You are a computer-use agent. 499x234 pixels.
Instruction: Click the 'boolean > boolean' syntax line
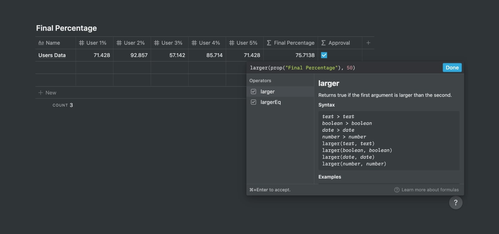pyautogui.click(x=347, y=123)
